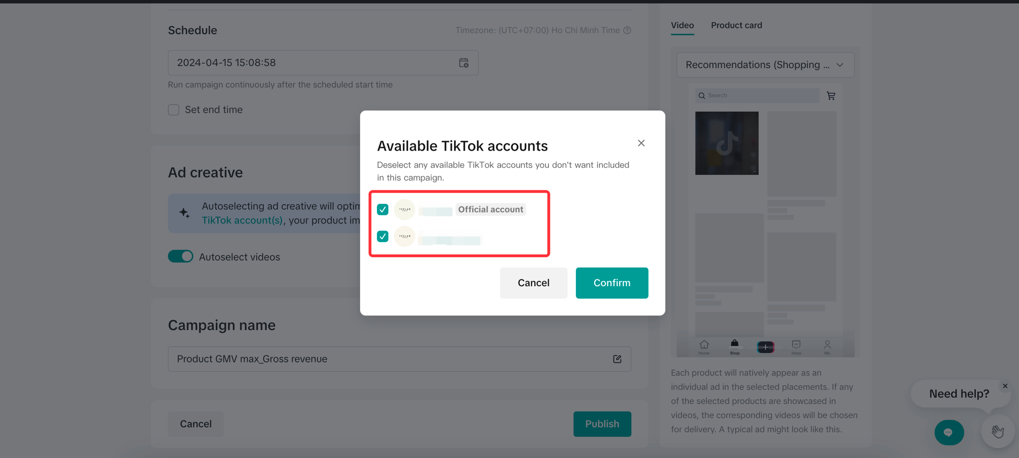This screenshot has width=1019, height=458.
Task: Click Cancel in the accounts dialog
Action: point(533,283)
